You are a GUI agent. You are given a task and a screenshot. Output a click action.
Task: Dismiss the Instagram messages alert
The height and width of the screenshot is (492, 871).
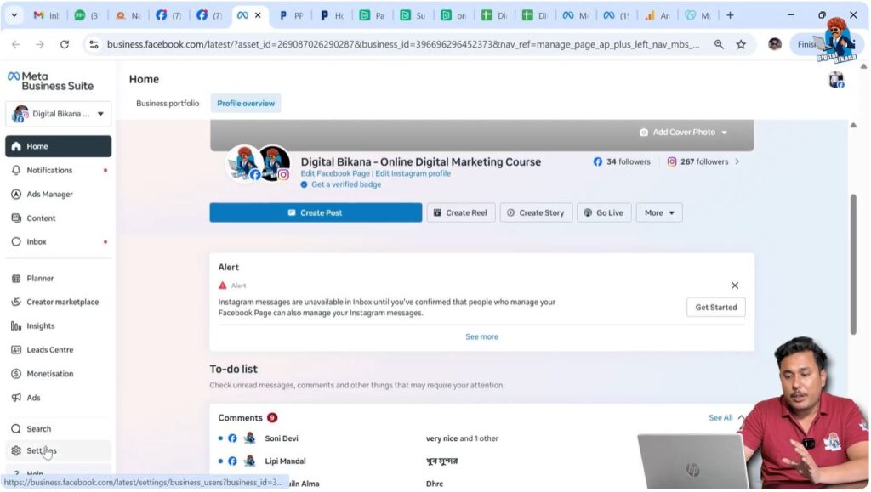pyautogui.click(x=735, y=286)
